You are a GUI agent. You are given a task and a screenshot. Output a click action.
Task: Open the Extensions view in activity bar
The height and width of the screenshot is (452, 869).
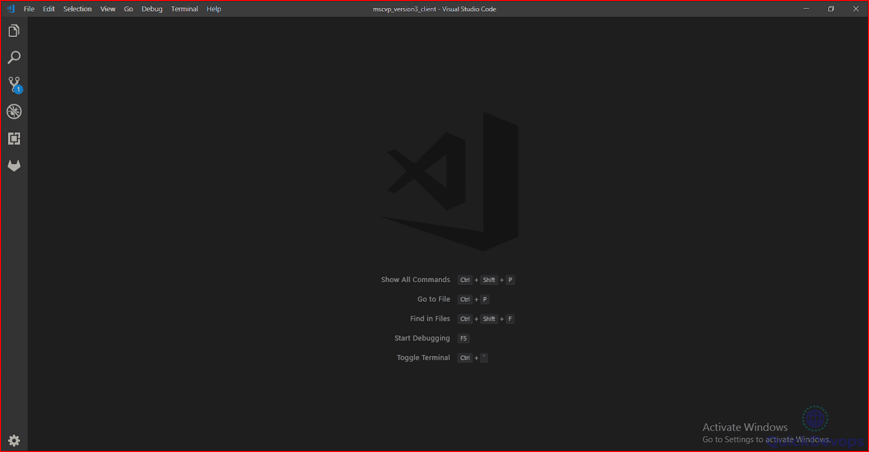click(x=14, y=138)
